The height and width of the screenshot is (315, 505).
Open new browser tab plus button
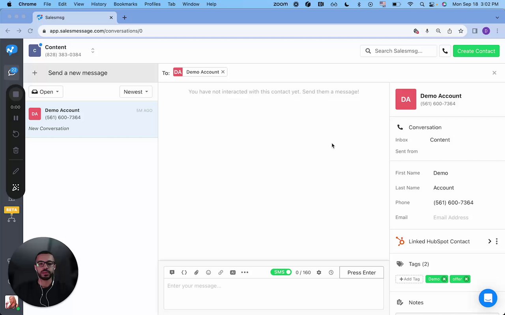click(124, 17)
